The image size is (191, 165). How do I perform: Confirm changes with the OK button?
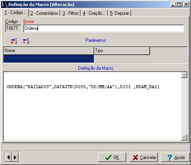click(112, 157)
